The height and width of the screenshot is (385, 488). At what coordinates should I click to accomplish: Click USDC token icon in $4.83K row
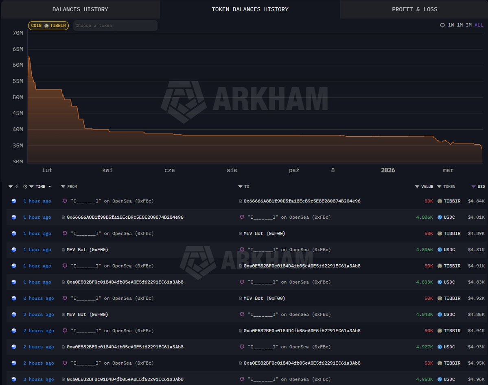point(440,282)
